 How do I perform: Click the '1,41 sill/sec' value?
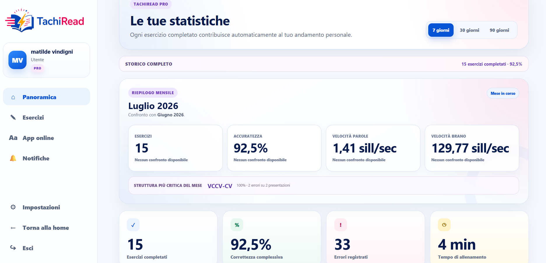click(x=364, y=148)
